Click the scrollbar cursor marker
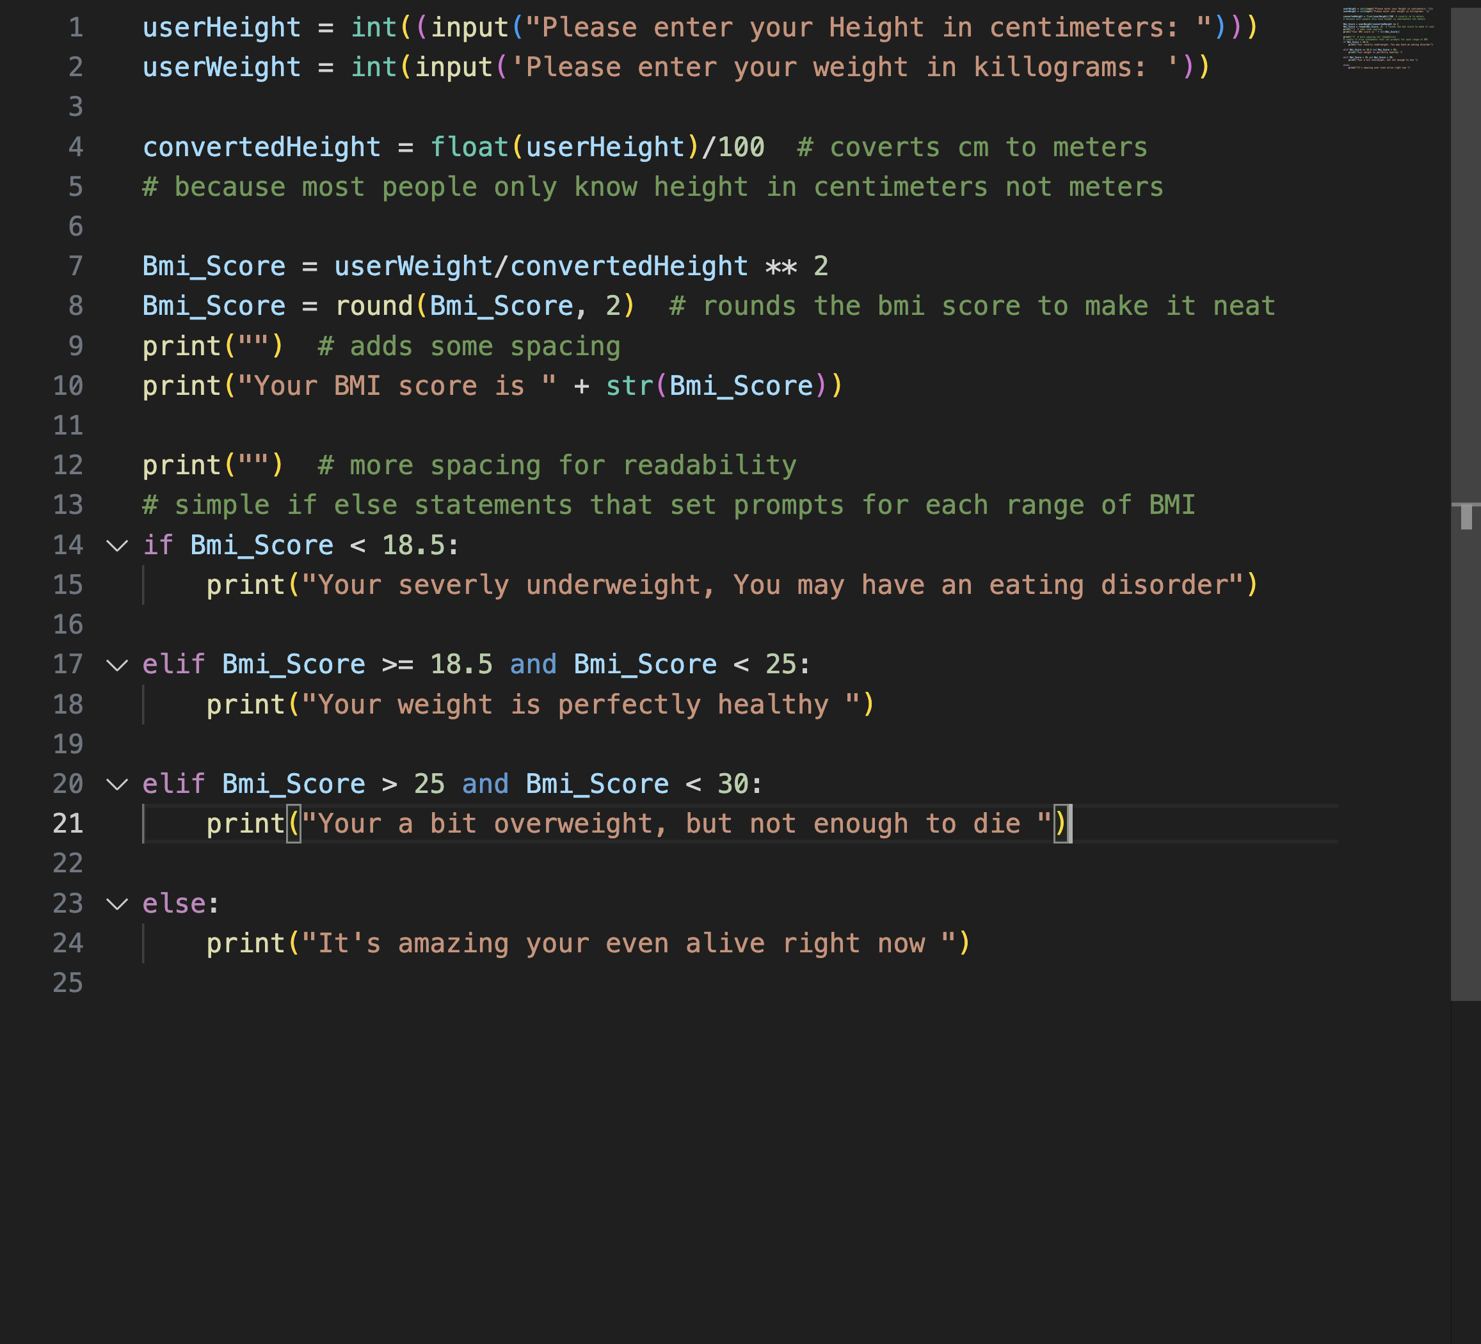This screenshot has width=1481, height=1344. click(x=1466, y=516)
